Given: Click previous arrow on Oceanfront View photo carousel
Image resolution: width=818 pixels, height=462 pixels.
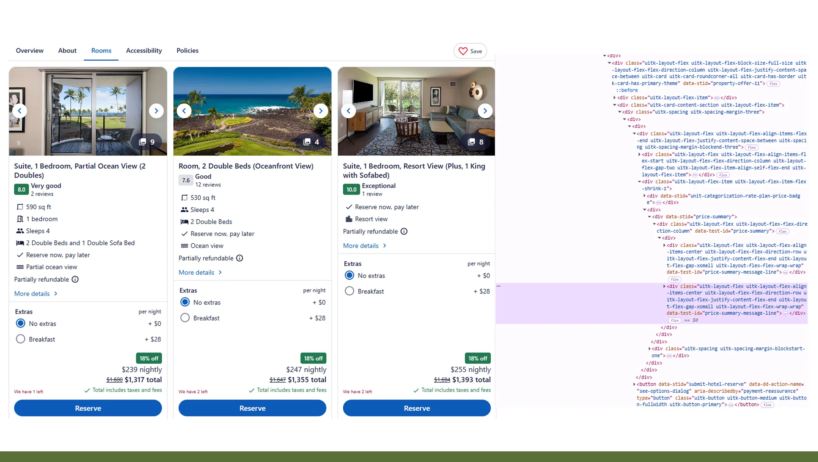Looking at the screenshot, I should [x=184, y=111].
